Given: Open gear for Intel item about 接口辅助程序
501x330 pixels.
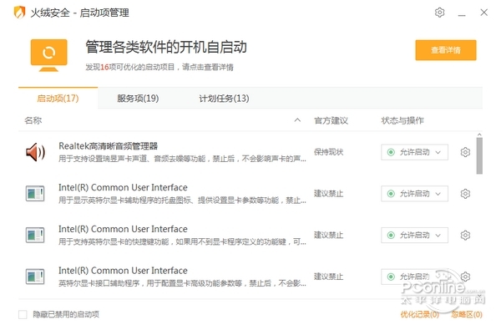Looking at the screenshot, I should [x=465, y=277].
